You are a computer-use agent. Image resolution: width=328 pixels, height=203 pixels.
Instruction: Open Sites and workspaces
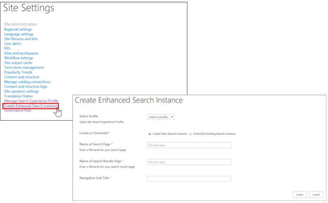pyautogui.click(x=21, y=53)
